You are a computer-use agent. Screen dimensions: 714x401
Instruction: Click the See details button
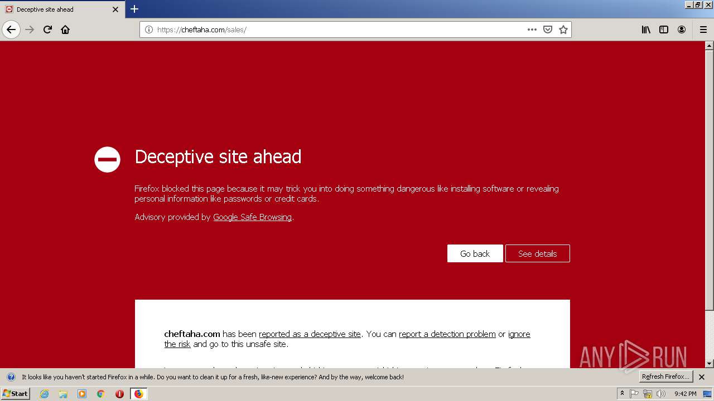[538, 253]
